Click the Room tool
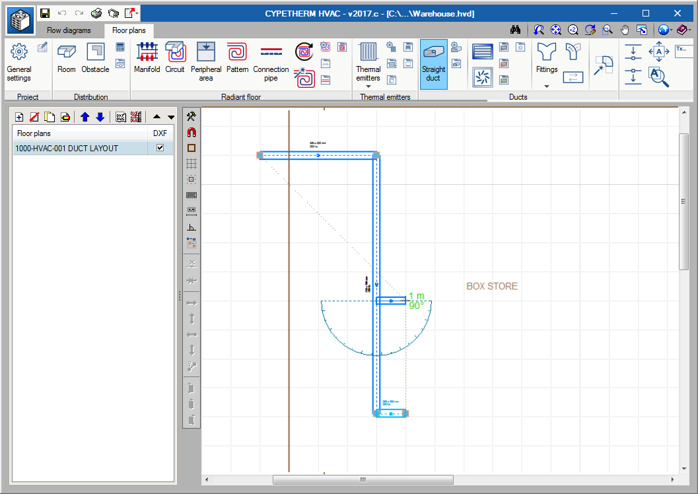The height and width of the screenshot is (494, 698). point(67,57)
